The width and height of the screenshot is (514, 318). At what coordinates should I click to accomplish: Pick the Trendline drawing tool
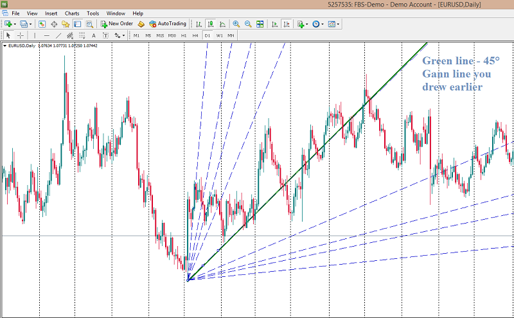pyautogui.click(x=58, y=35)
